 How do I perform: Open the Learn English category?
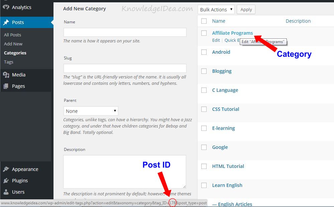[227, 185]
